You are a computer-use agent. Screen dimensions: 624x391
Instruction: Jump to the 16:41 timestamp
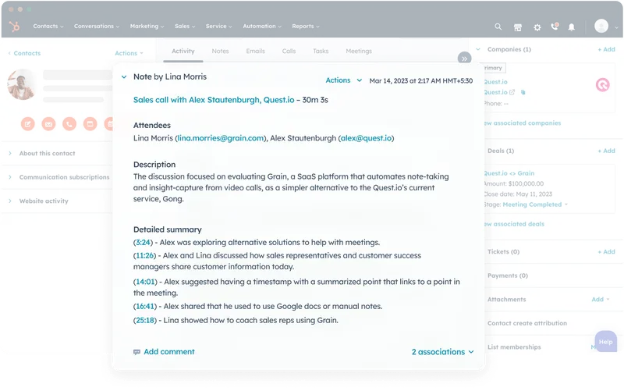(145, 307)
